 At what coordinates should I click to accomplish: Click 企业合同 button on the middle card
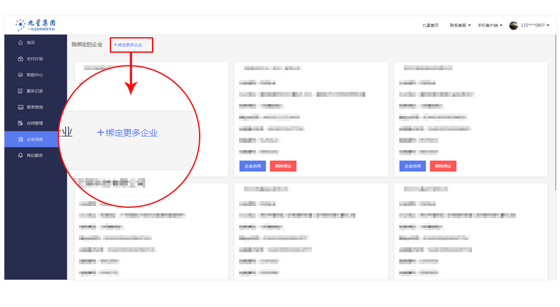click(x=252, y=166)
